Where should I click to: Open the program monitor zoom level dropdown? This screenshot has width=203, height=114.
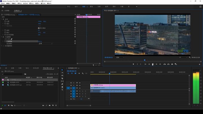[120, 57]
